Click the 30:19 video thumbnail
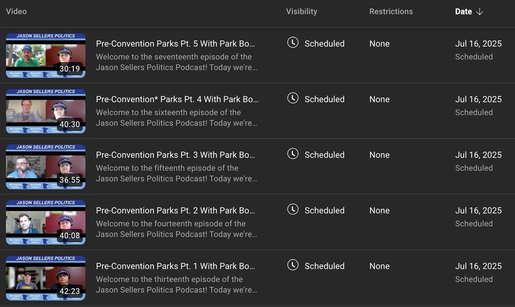This screenshot has width=515, height=307. (x=46, y=56)
